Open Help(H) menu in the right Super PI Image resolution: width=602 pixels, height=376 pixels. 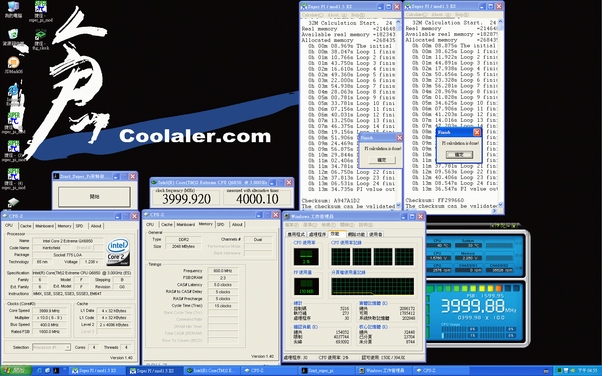462,15
